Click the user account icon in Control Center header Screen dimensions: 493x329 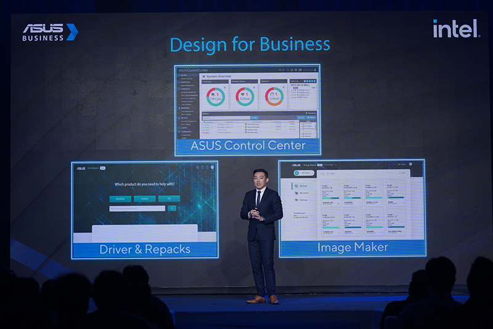click(316, 70)
